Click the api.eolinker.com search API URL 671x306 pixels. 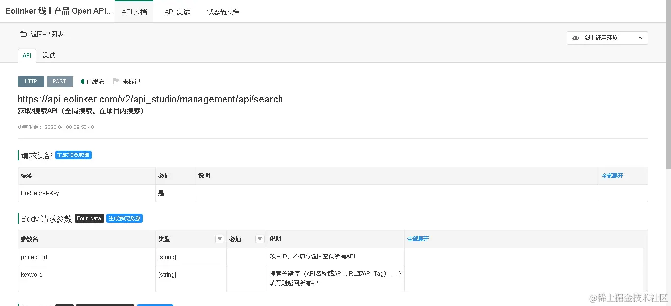[150, 99]
